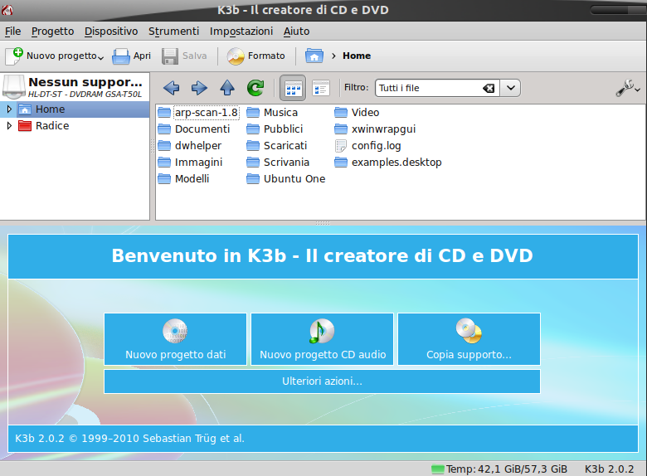Click the Nuovo progetto toolbar icon
Screen dimensions: 647x476
point(14,56)
